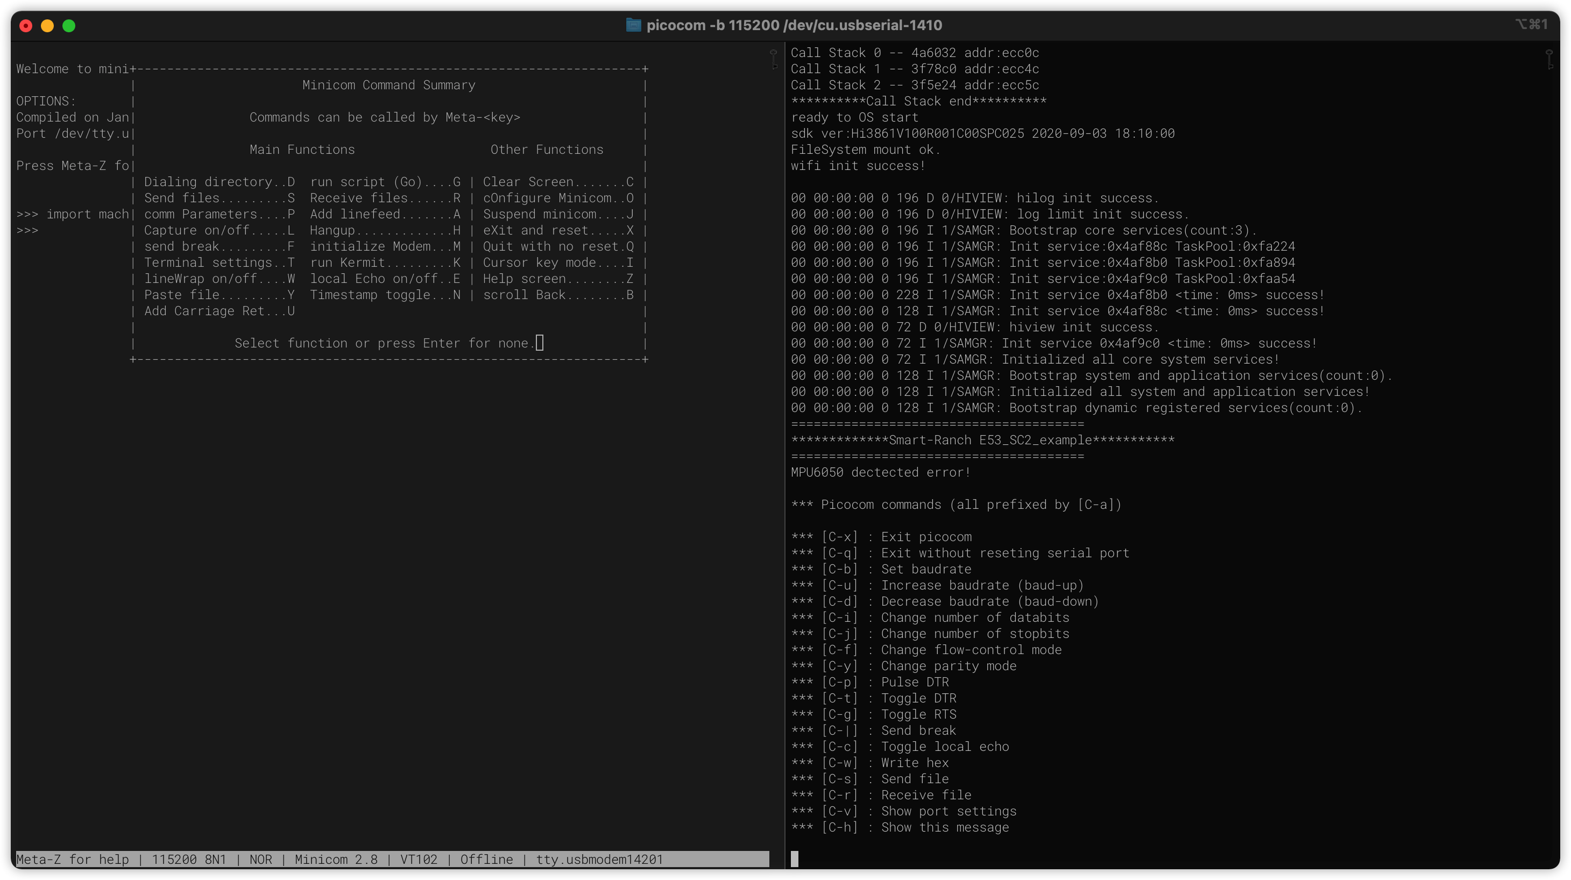Click 'NOR' in the minicom status bar
Screen dimensions: 1571x880
(x=260, y=859)
